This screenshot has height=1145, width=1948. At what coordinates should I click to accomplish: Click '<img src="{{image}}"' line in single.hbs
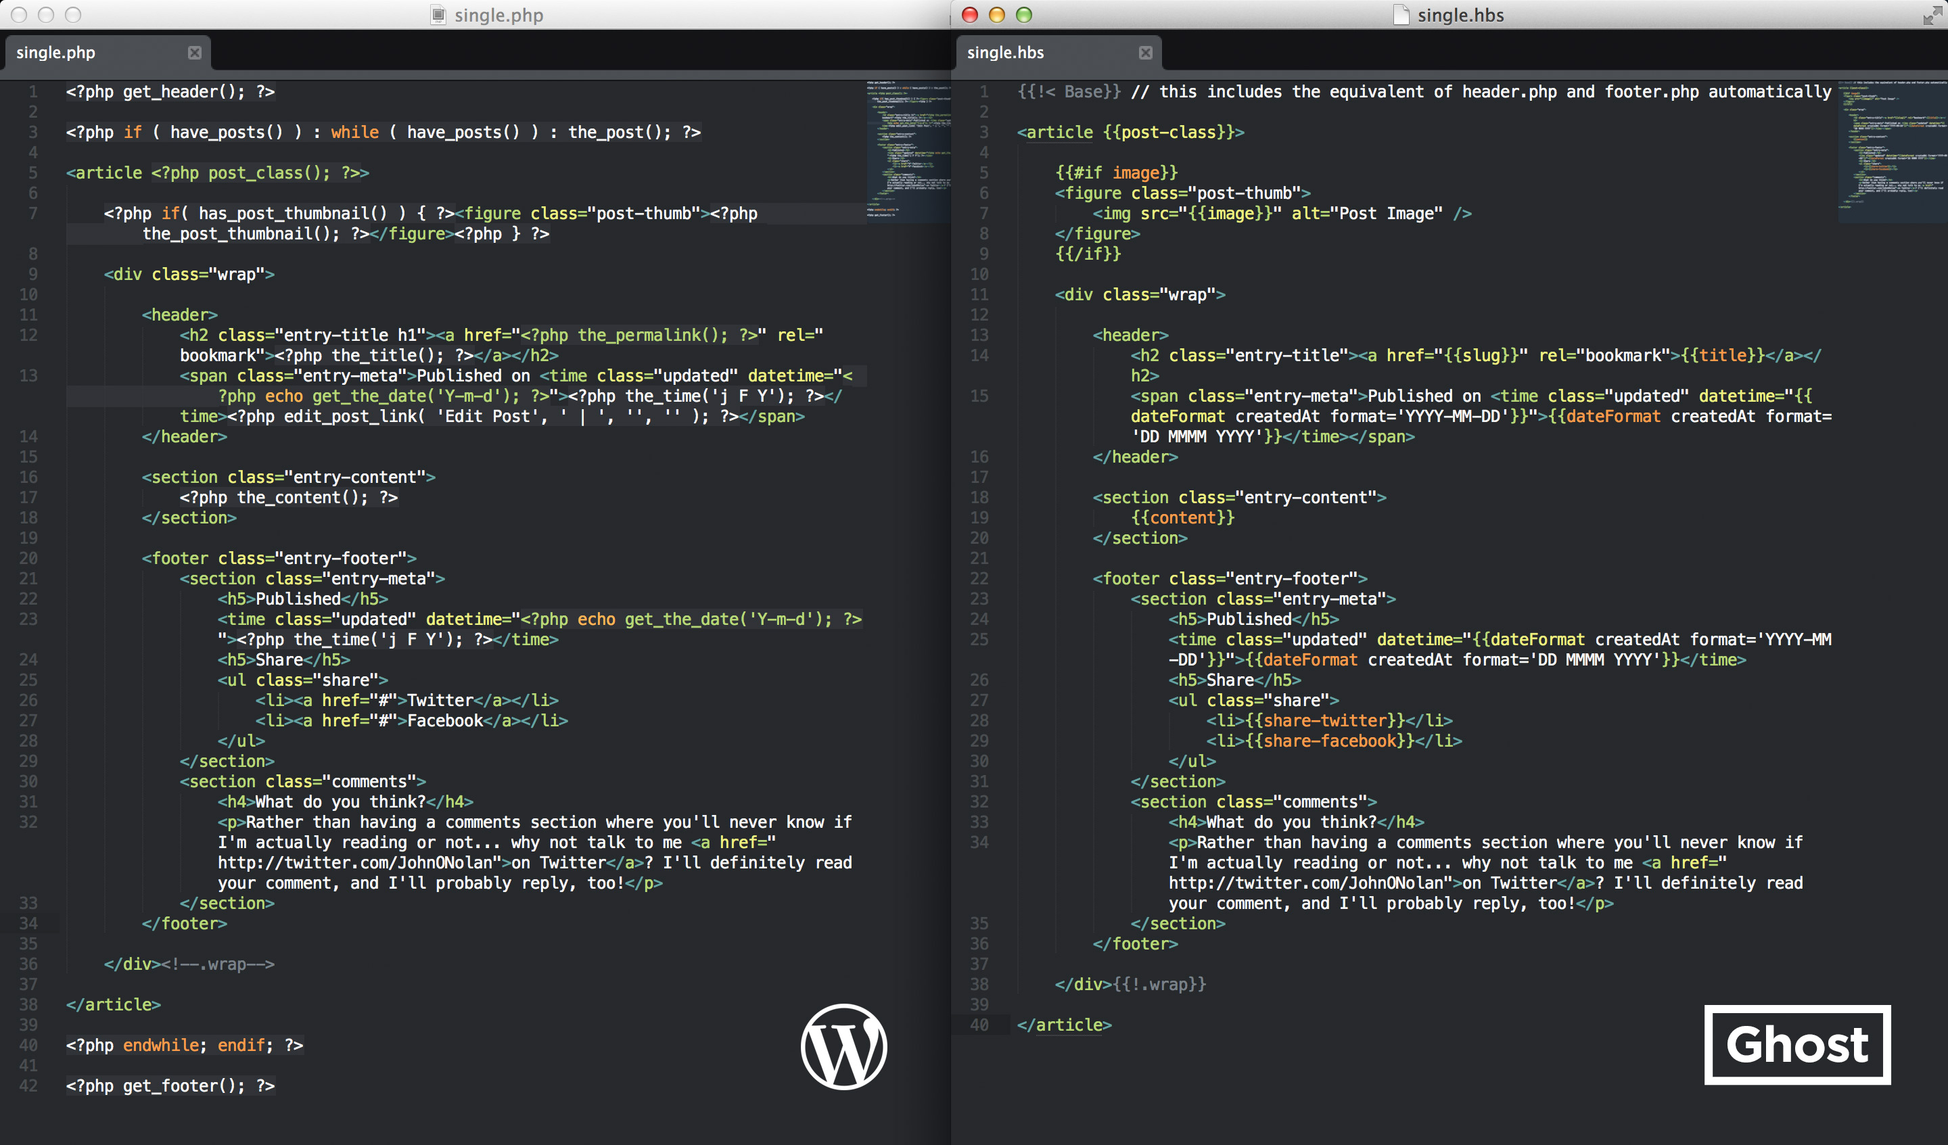click(1282, 214)
